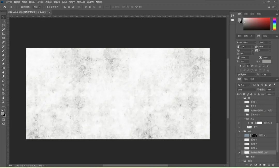Switch to the Channels tab

pos(246,79)
